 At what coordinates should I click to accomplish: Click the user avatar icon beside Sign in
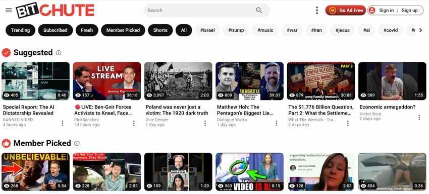tap(372, 11)
